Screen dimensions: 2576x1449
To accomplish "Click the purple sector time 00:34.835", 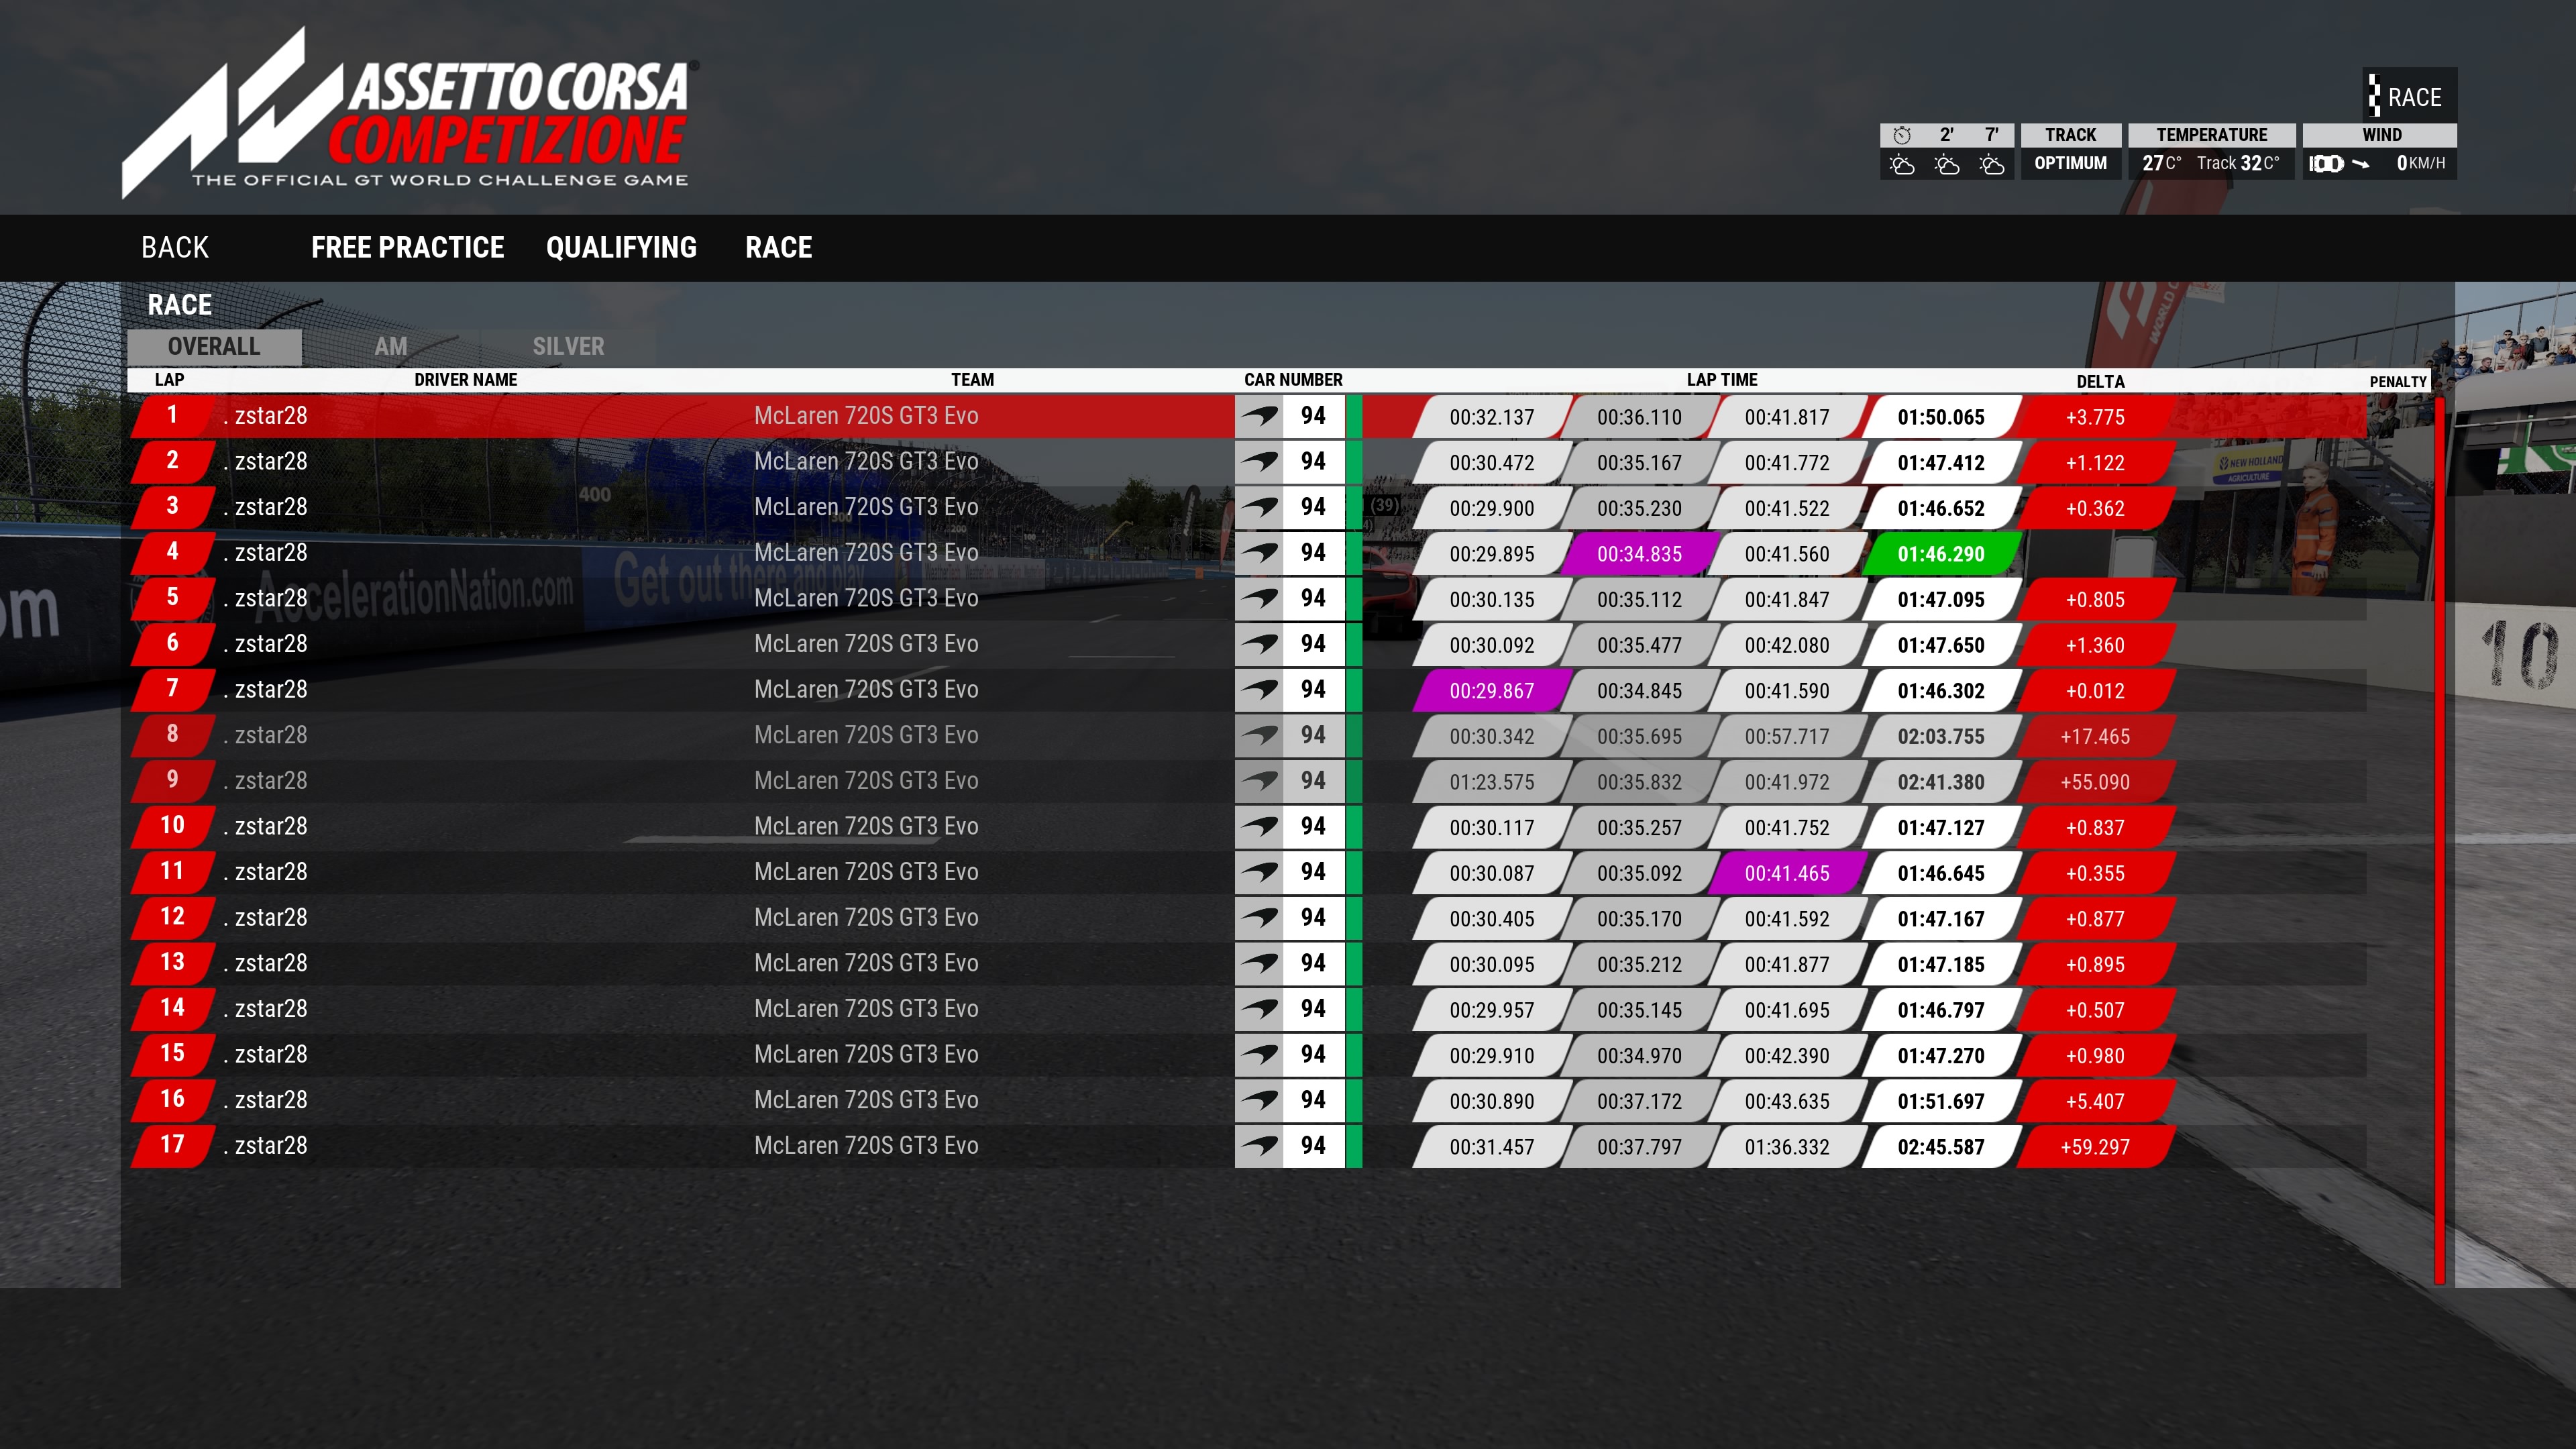I will 1639,554.
